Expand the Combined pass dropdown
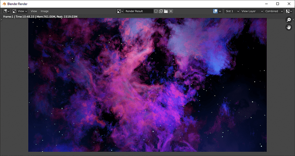The height and width of the screenshot is (156, 295). pyautogui.click(x=274, y=11)
